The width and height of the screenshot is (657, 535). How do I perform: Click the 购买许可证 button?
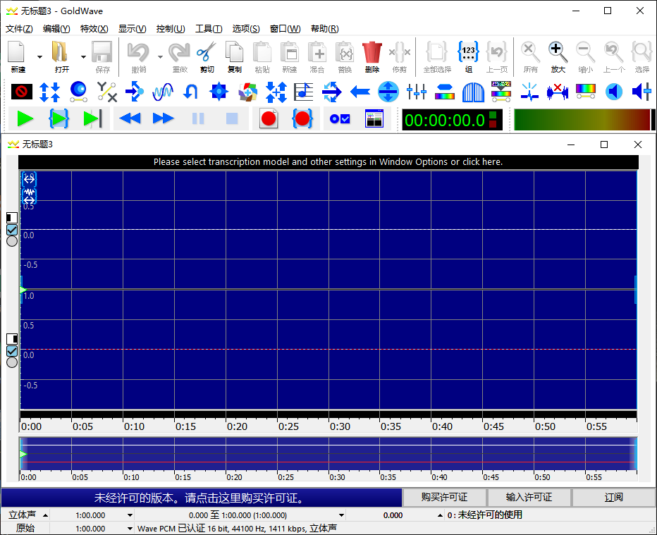coord(444,497)
